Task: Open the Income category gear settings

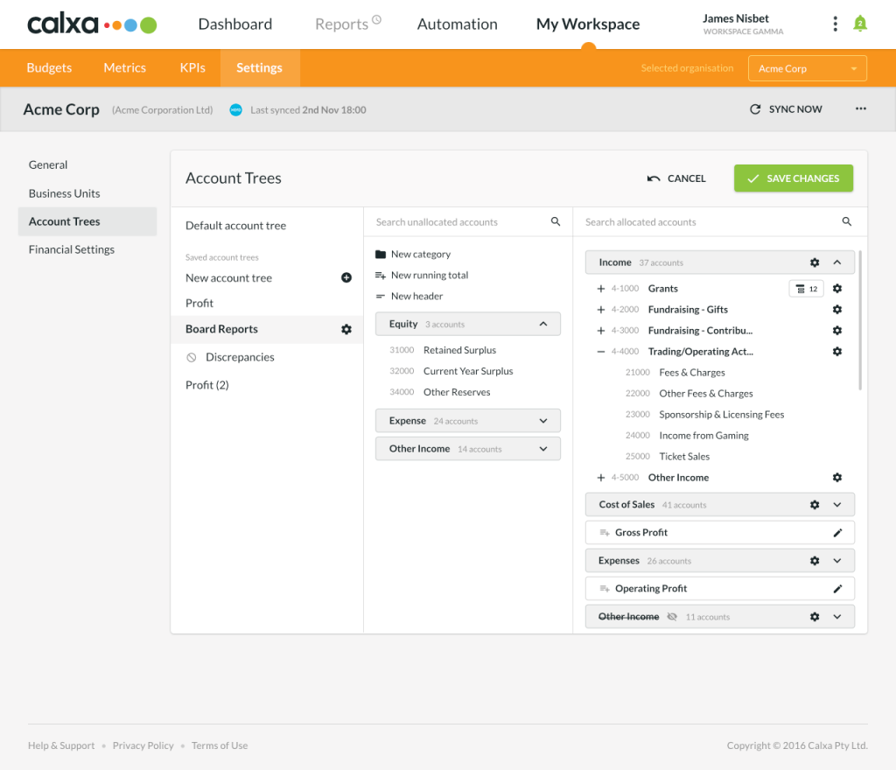Action: tap(815, 262)
